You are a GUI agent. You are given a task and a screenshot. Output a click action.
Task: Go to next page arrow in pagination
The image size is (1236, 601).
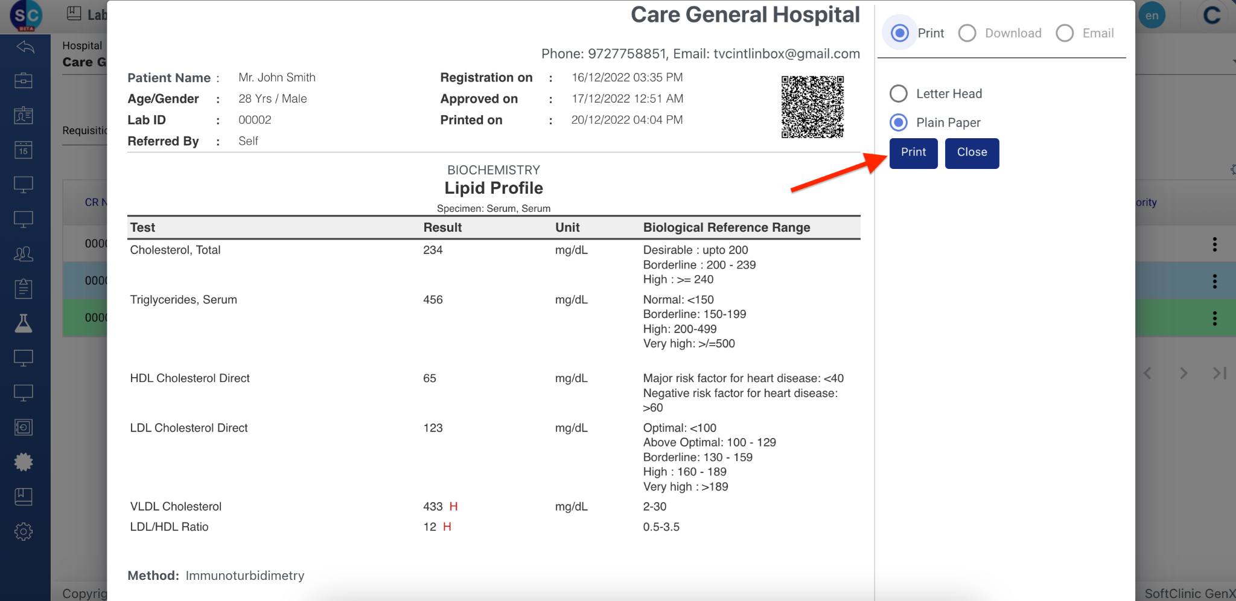click(x=1183, y=374)
